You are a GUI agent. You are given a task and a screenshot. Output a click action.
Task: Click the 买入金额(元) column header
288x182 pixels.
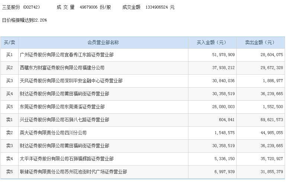click(212, 43)
